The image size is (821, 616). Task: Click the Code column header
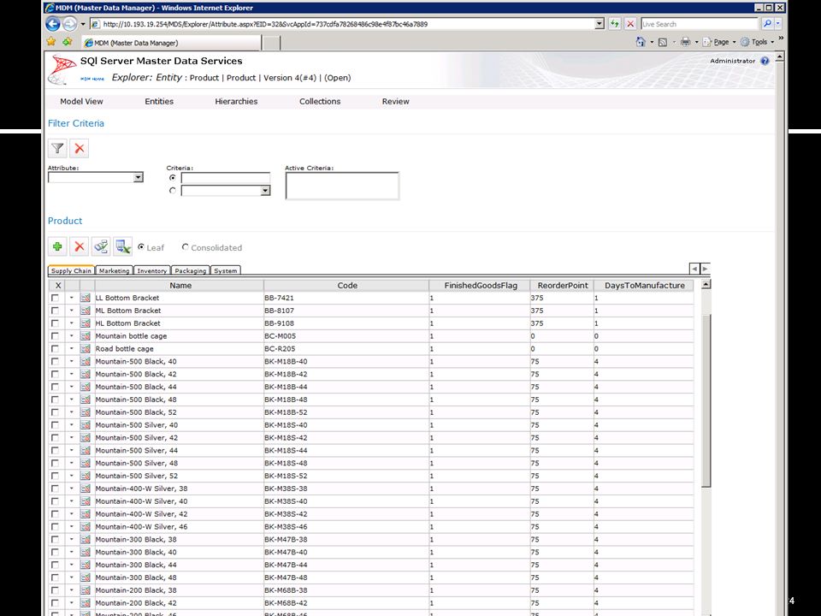[x=346, y=286]
